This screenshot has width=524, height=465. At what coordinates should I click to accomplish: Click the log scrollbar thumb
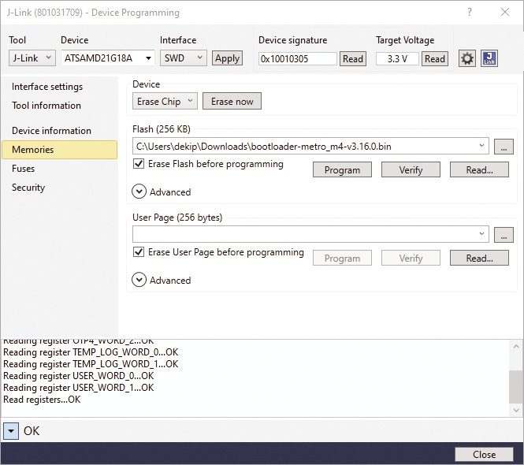coord(515,387)
